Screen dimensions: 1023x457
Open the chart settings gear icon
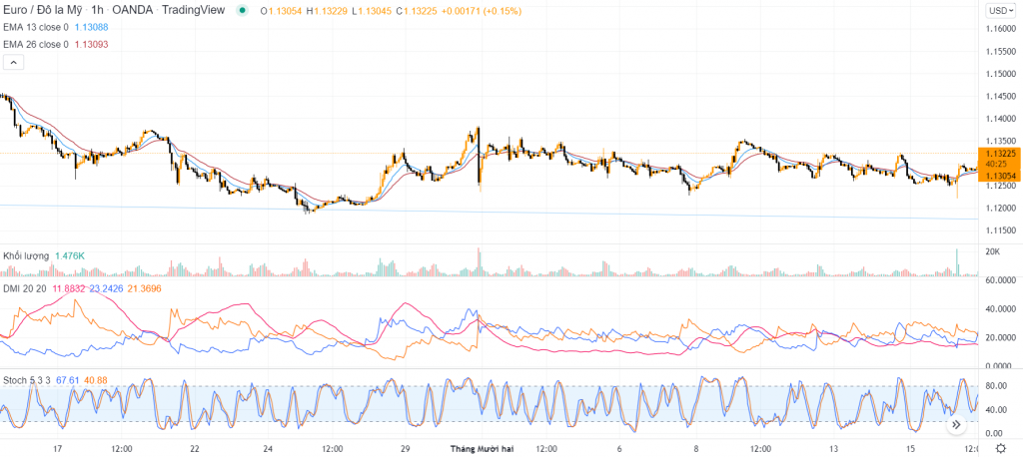999,449
